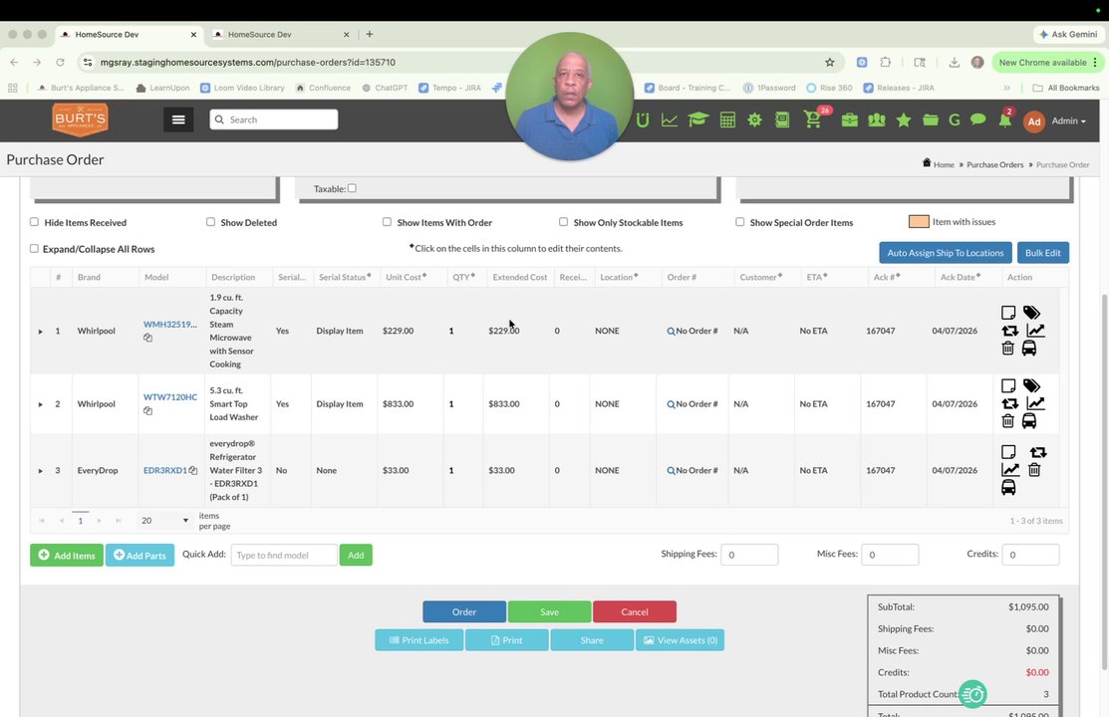This screenshot has width=1109, height=717.
Task: Copy model icon beside EDR3RXD1
Action: [x=192, y=470]
